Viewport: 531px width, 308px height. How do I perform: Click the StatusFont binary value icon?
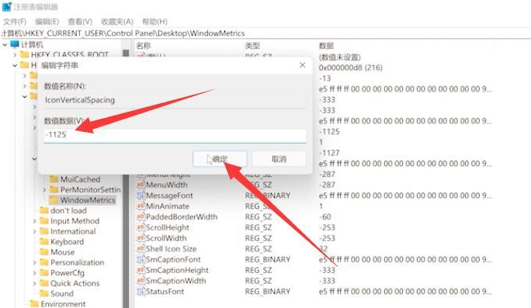tap(141, 292)
